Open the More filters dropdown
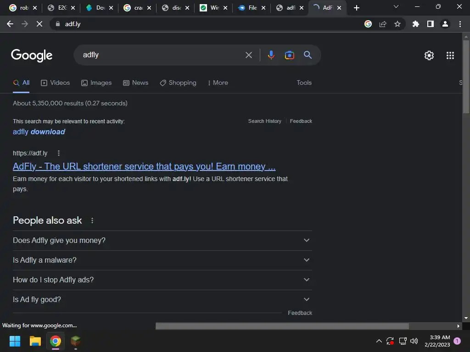 point(218,83)
